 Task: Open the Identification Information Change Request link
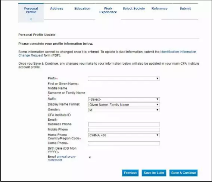(107, 54)
